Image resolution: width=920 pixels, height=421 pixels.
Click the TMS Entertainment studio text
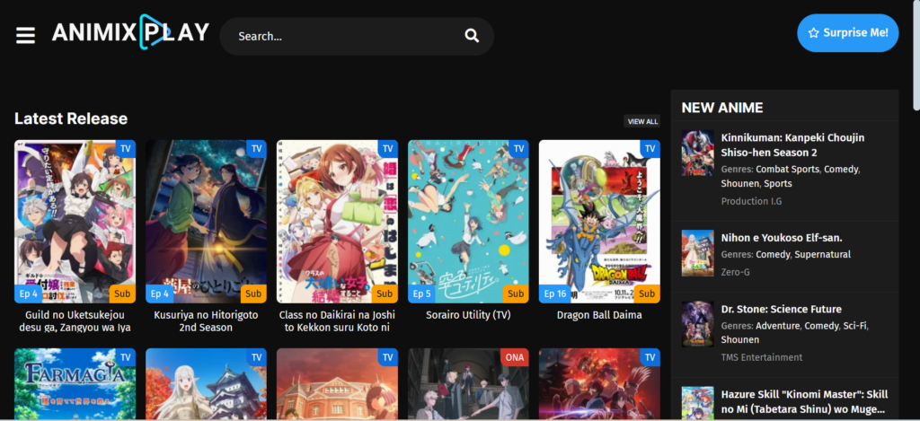762,357
